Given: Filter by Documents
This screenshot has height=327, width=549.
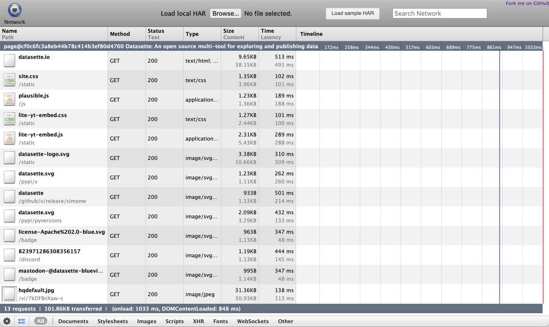Looking at the screenshot, I should (x=73, y=321).
